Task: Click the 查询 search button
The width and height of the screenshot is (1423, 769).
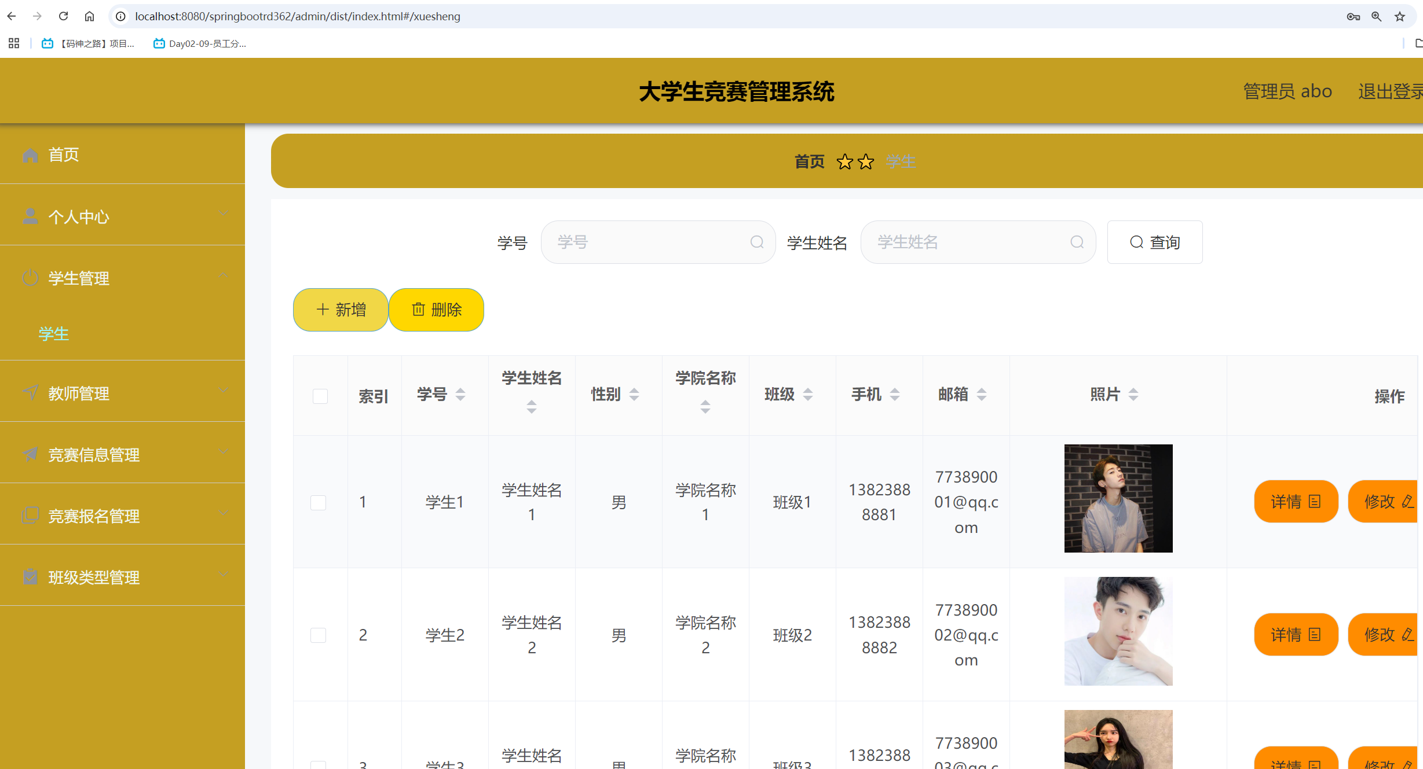Action: 1154,242
